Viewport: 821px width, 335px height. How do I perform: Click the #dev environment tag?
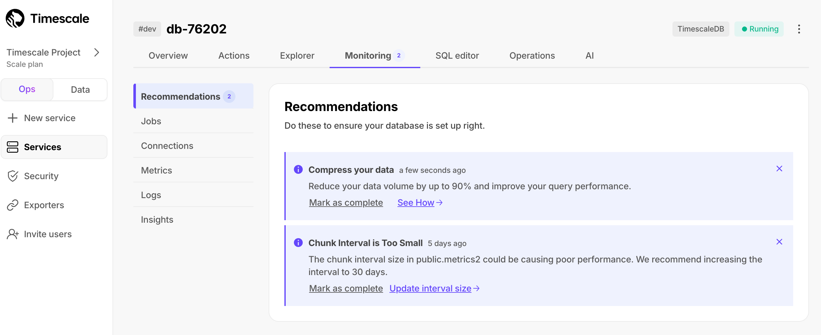[x=147, y=29]
